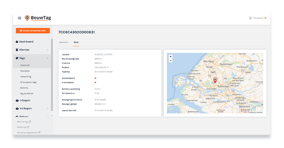Screen dimensions: 284x148
Task: Select Te koppelen tags
Action: [x=28, y=82]
